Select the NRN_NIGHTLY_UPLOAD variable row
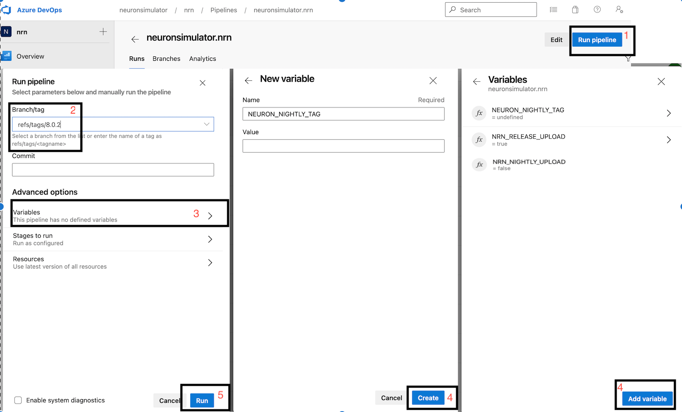Image resolution: width=682 pixels, height=412 pixels. (572, 165)
